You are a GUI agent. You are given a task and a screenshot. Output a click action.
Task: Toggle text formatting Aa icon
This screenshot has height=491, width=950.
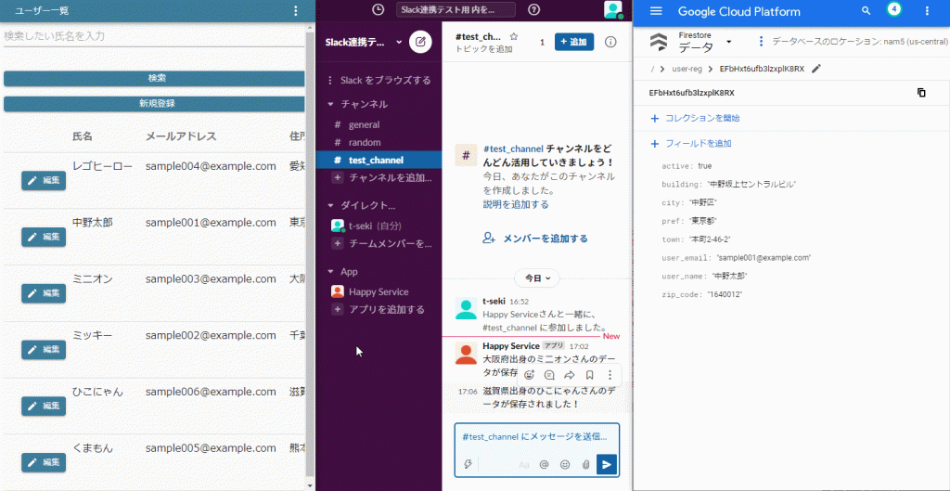(524, 464)
